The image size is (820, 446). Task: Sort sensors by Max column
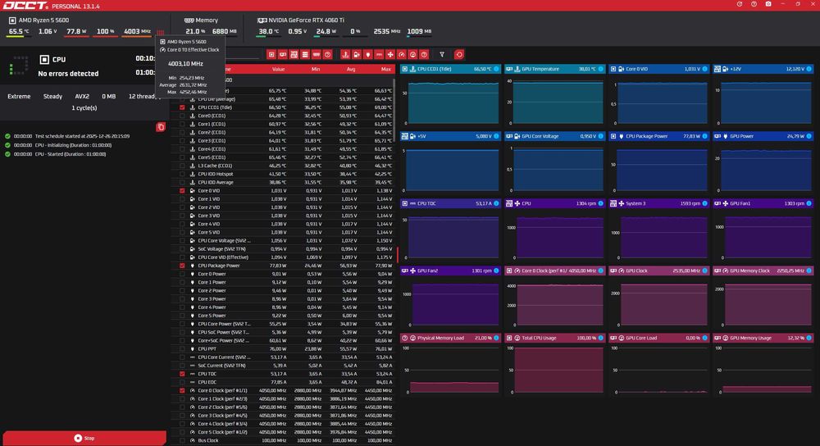tap(386, 69)
